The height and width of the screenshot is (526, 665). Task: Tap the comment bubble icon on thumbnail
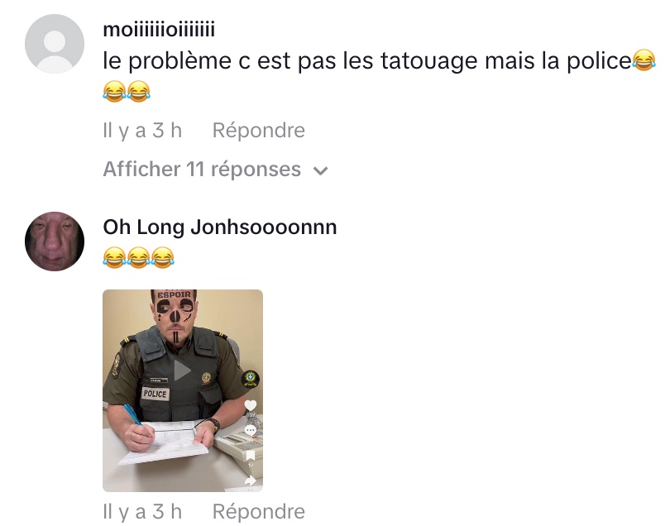(x=251, y=430)
